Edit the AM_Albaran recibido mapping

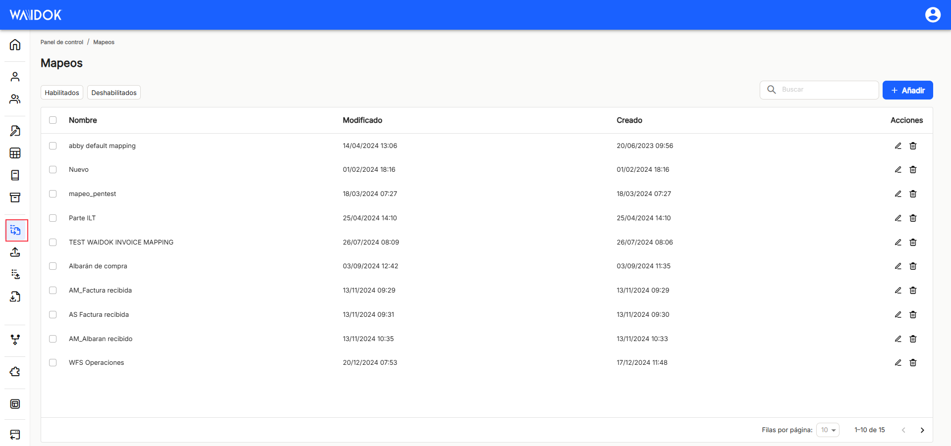(x=898, y=339)
